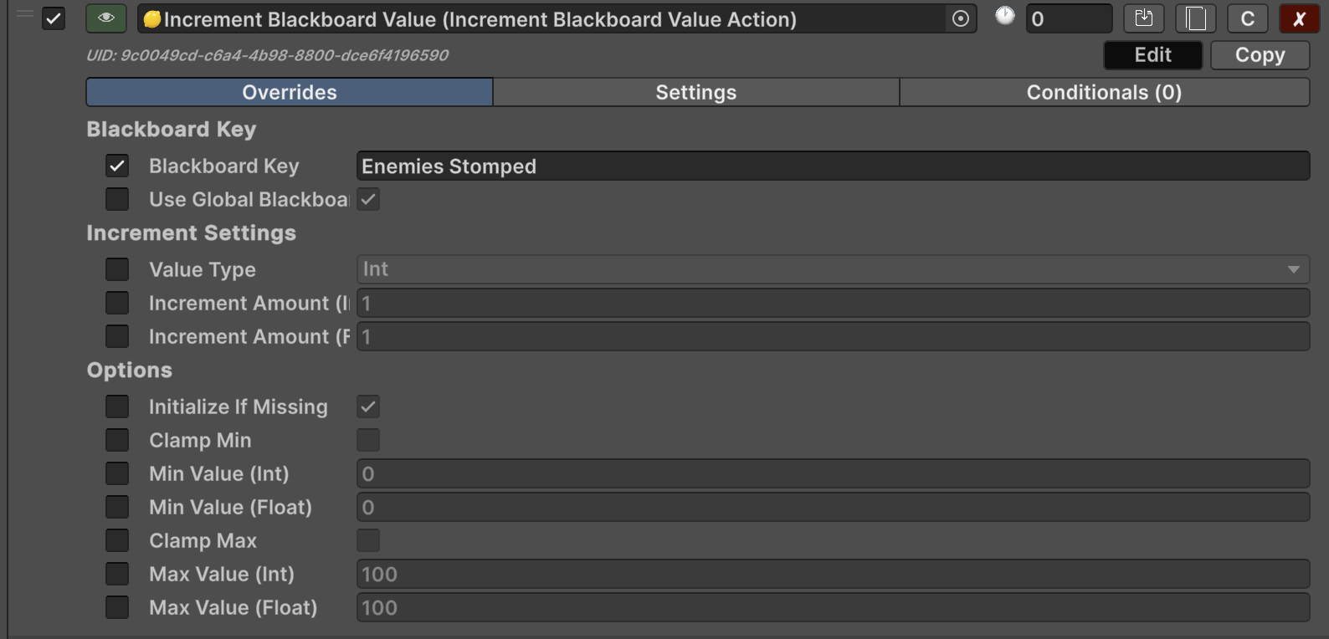Click the blank page icon button

point(1195,18)
